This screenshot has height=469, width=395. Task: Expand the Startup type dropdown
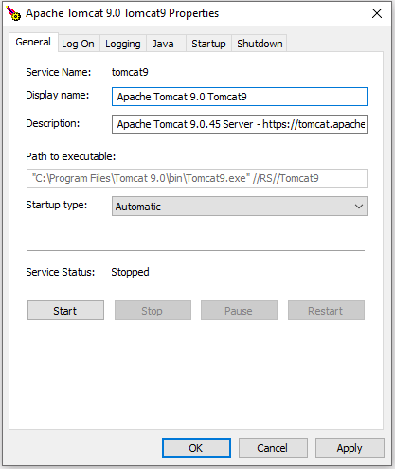click(240, 207)
